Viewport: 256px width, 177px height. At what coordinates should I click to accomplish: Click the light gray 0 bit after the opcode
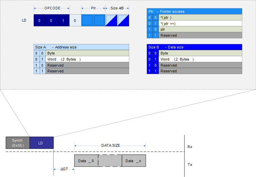[x=75, y=21]
